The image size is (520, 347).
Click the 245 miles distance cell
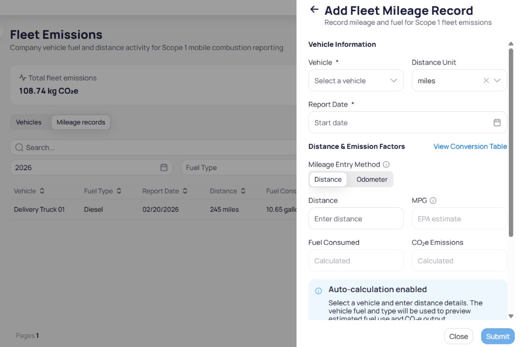[x=224, y=209]
